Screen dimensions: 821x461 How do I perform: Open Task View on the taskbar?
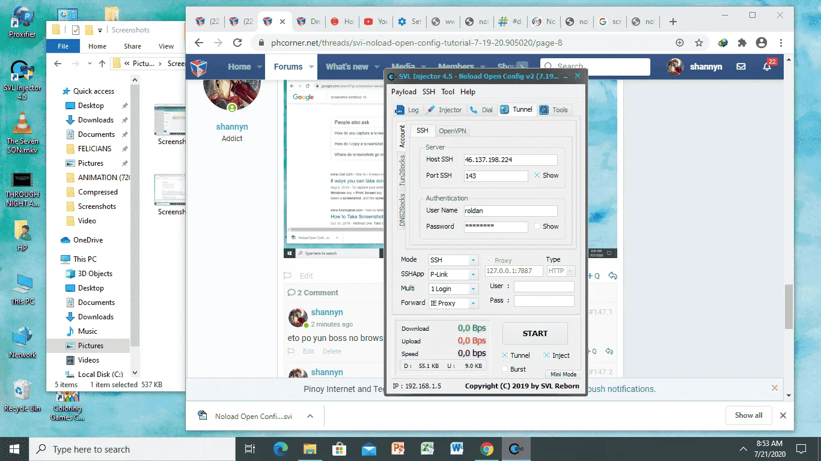tap(250, 449)
